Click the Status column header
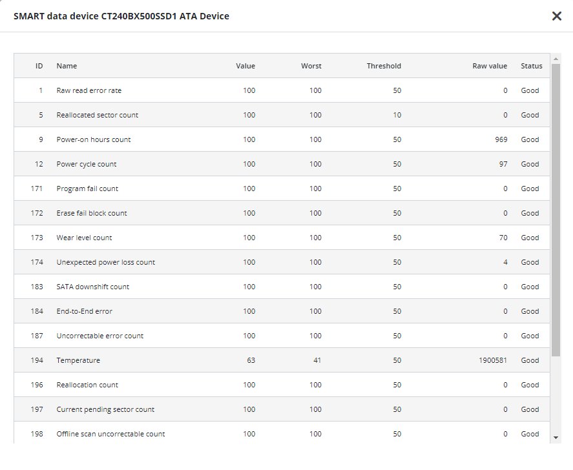This screenshot has height=470, width=573. tap(532, 66)
